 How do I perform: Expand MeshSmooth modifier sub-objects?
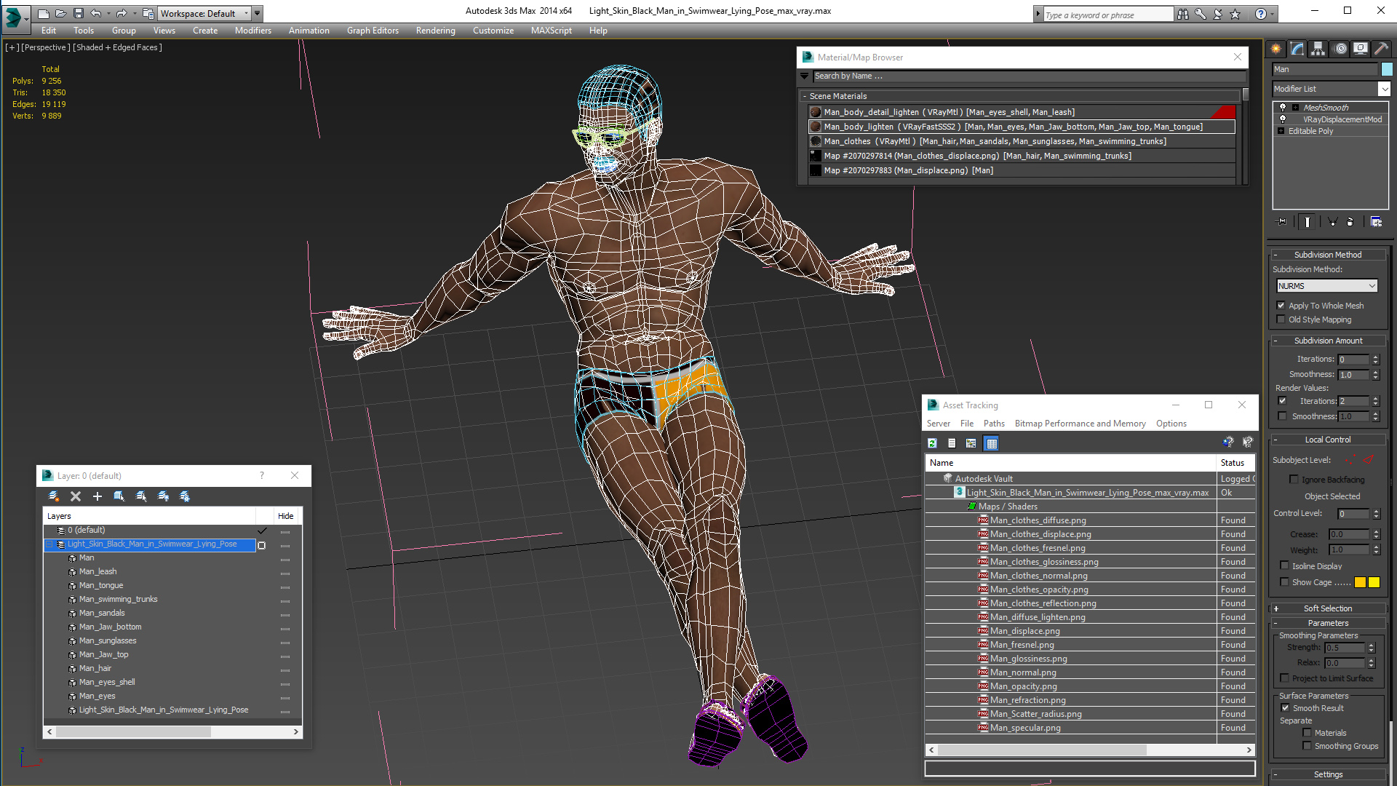1295,108
